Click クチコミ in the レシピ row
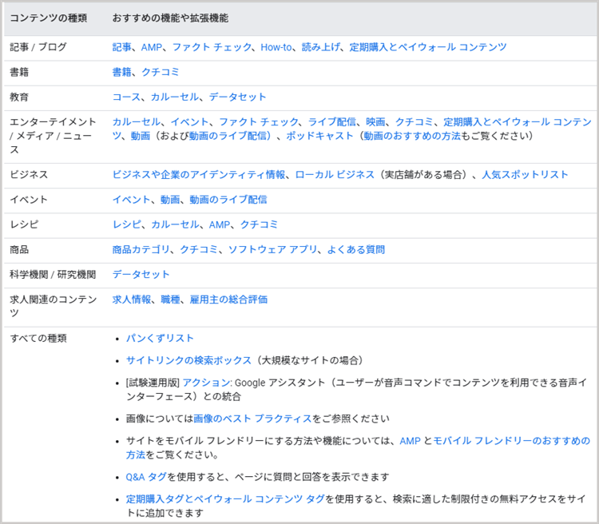 (259, 224)
